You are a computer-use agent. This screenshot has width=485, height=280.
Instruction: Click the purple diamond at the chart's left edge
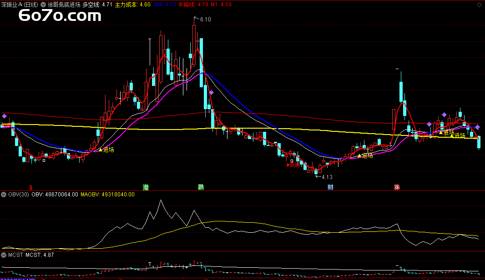point(5,116)
